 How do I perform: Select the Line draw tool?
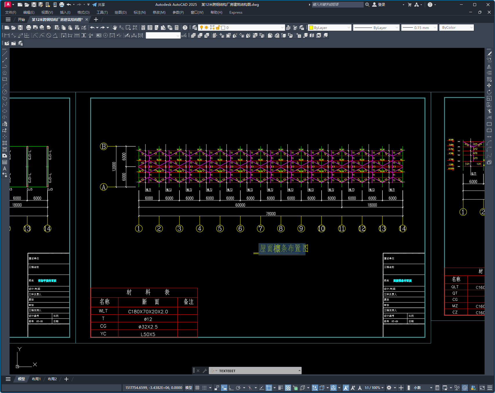point(5,54)
